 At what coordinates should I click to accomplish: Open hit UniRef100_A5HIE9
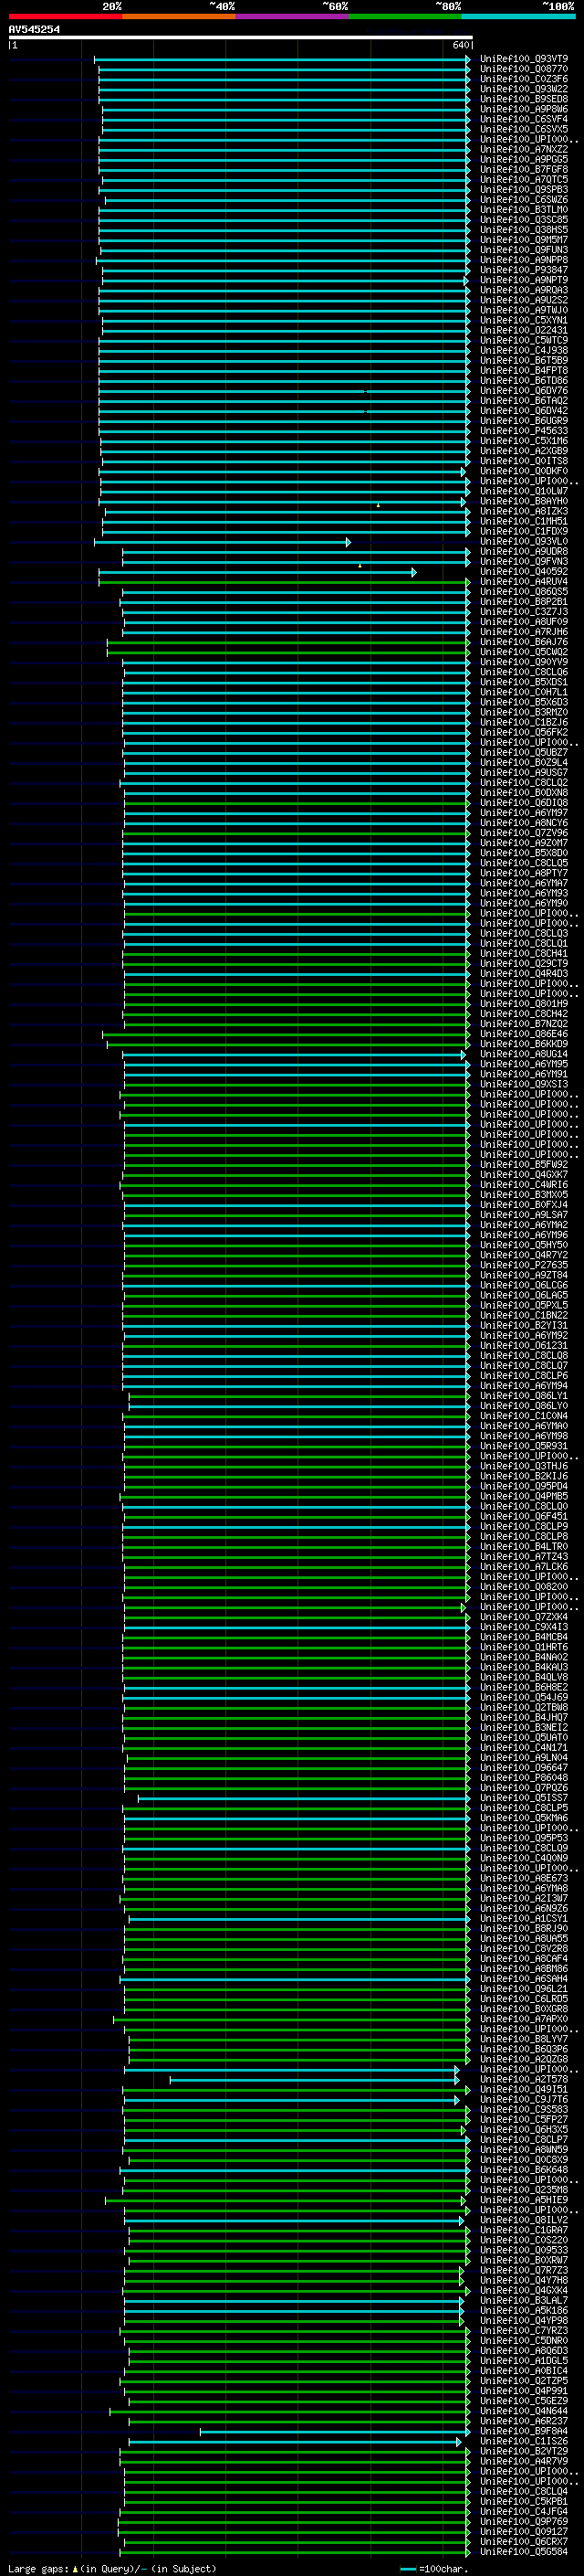[x=524, y=2199]
